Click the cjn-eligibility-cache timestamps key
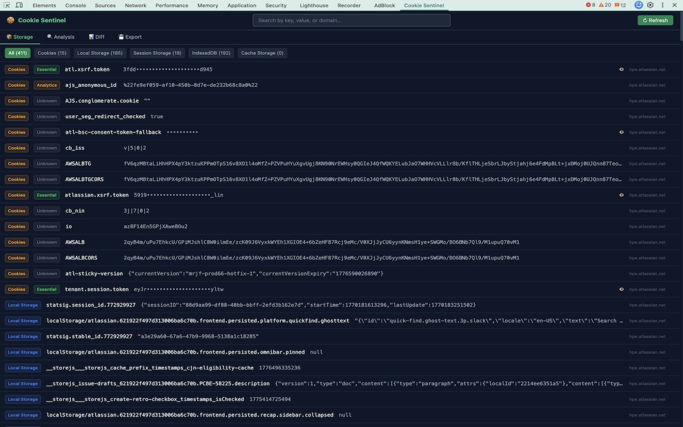Image resolution: width=683 pixels, height=427 pixels. pyautogui.click(x=150, y=368)
